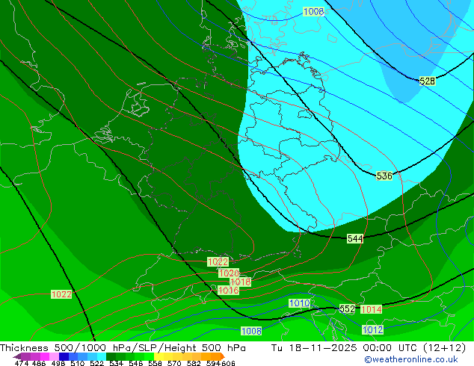
Task: Click the 1018 red isobar label
Action: click(240, 282)
